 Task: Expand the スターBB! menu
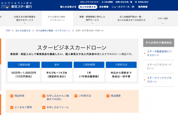click(x=163, y=18)
